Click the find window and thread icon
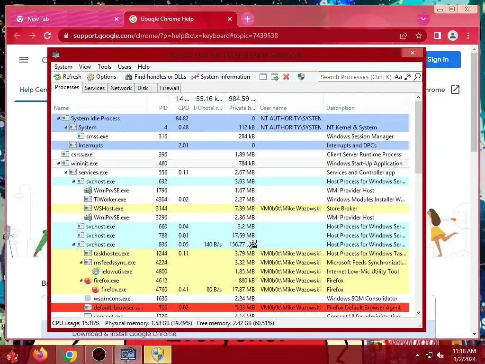The height and width of the screenshot is (364, 485). (274, 77)
